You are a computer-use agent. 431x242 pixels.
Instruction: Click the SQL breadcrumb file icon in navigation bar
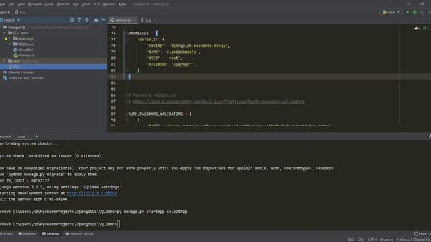[17, 12]
